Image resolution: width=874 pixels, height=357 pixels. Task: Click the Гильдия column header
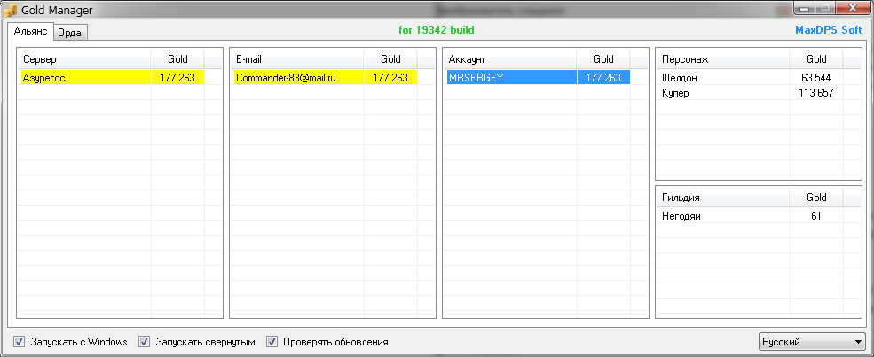[x=722, y=198]
